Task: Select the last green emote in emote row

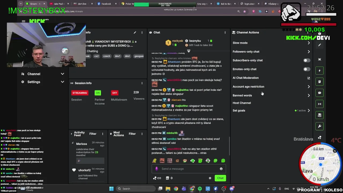Action: pos(223,161)
